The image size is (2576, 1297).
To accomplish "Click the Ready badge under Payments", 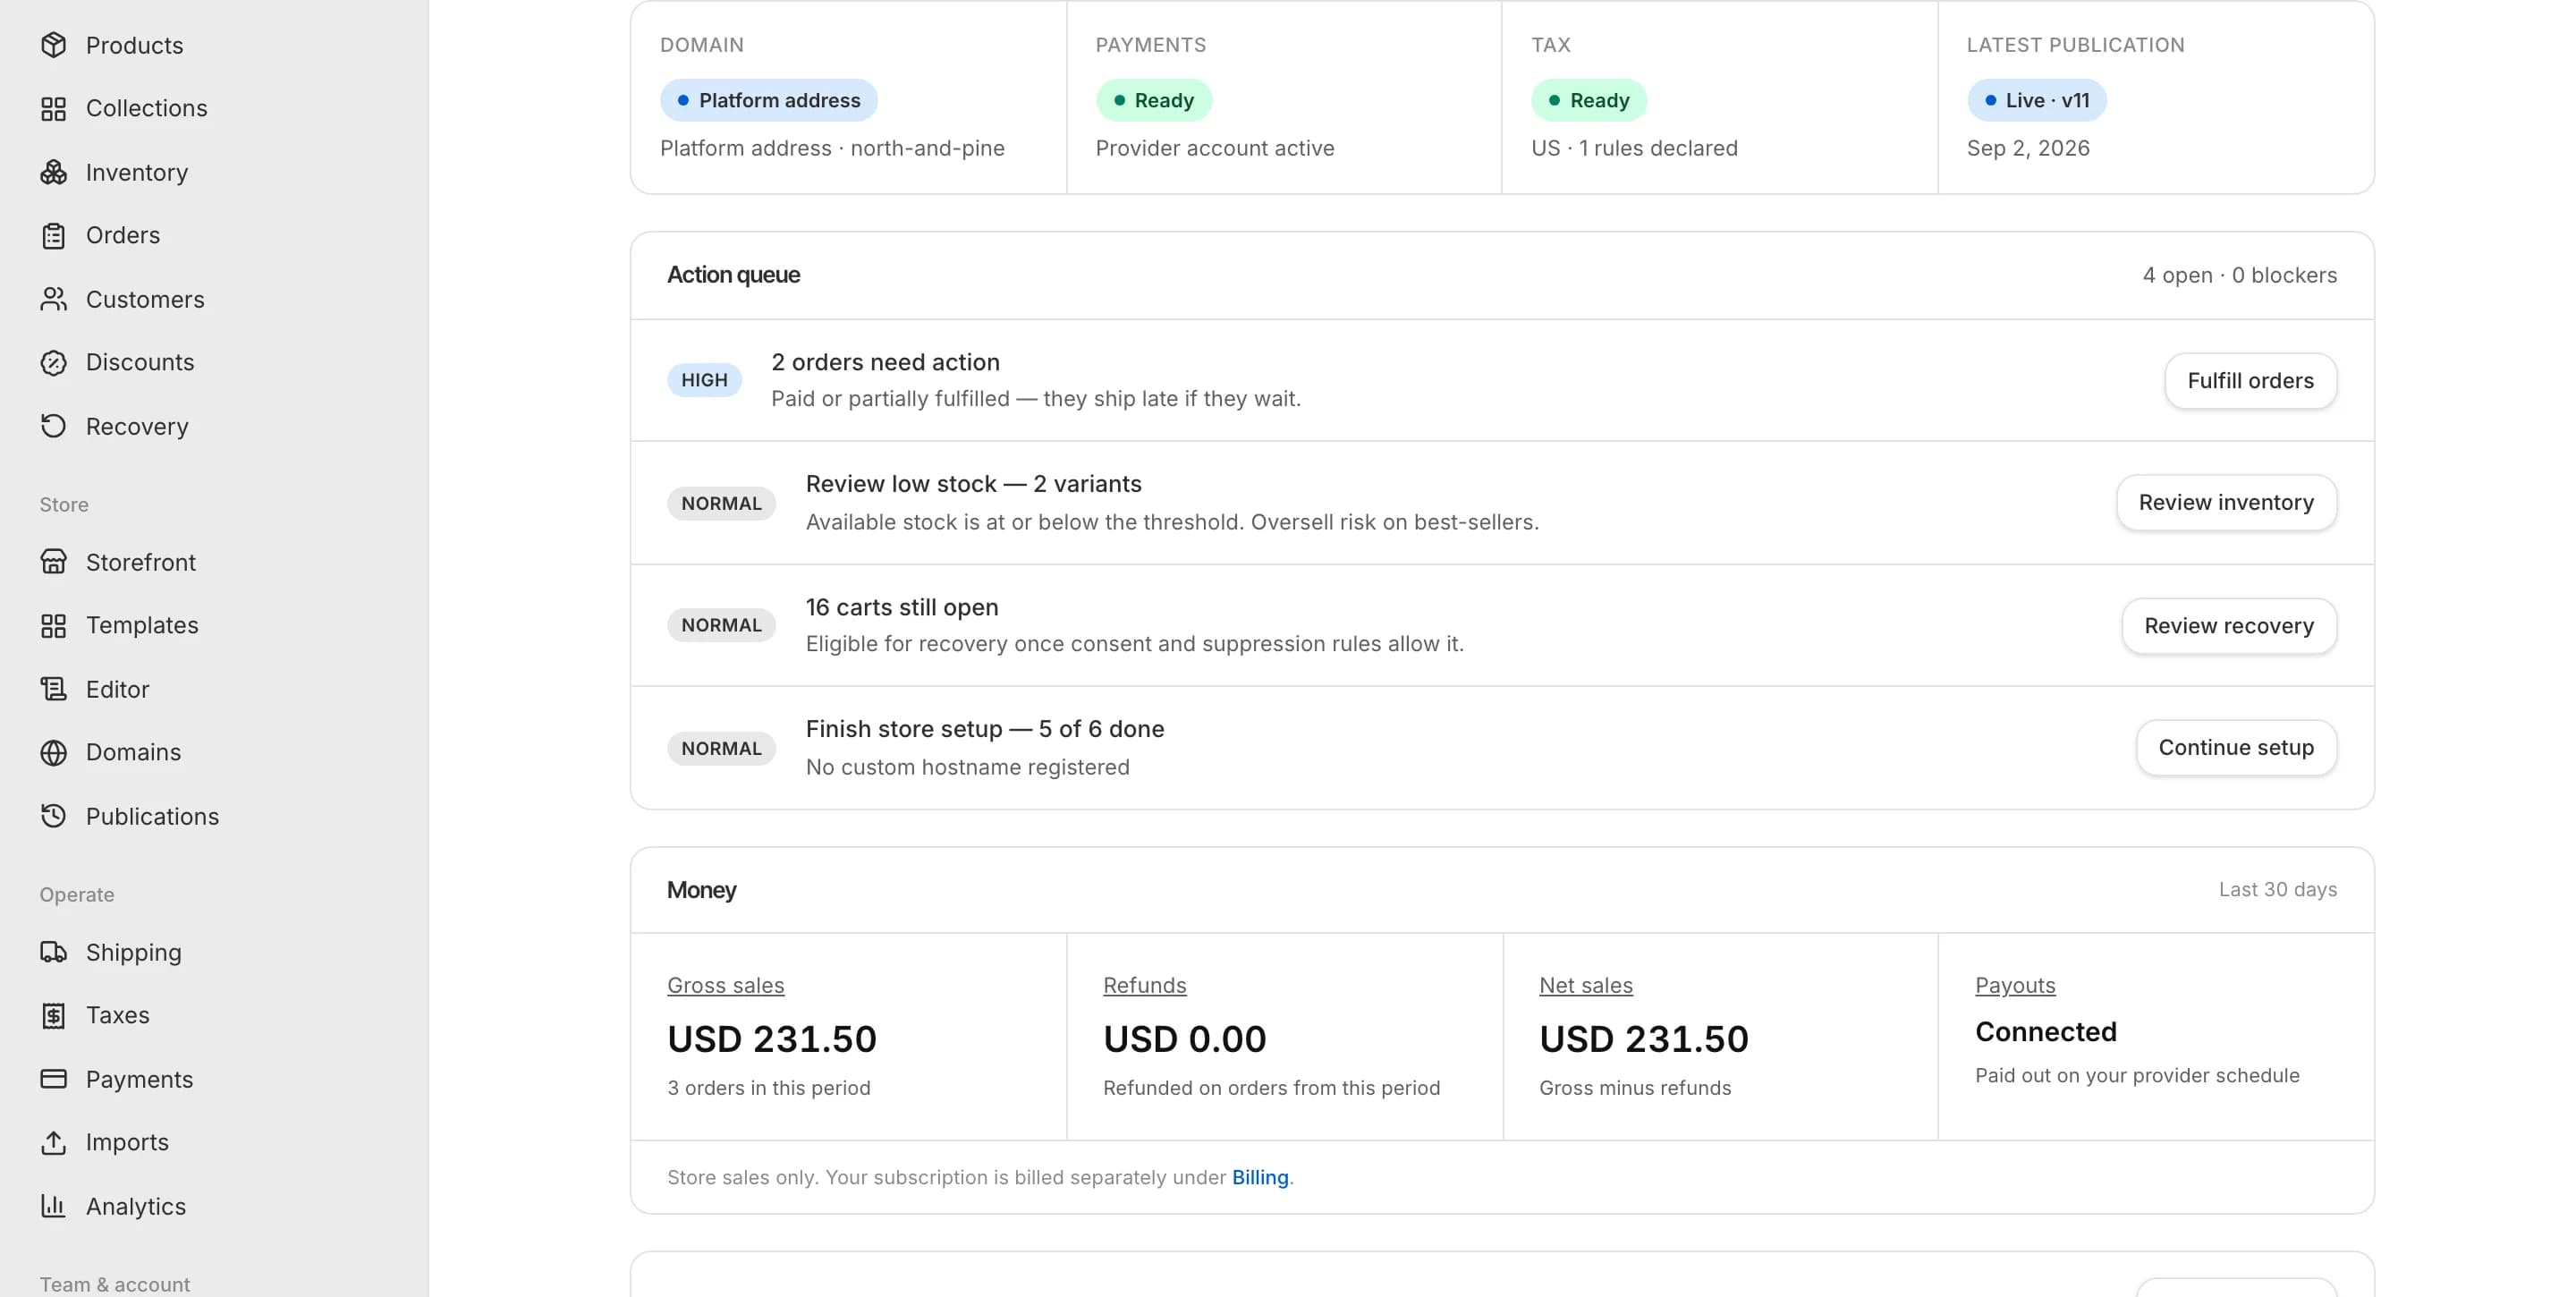I will click(x=1154, y=100).
